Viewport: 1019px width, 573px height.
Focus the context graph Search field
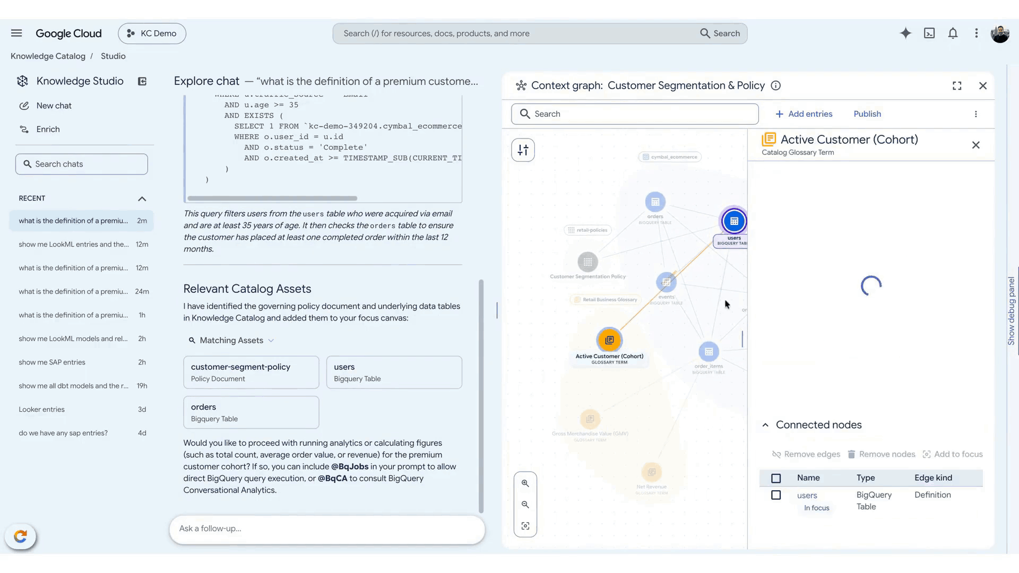pos(635,114)
